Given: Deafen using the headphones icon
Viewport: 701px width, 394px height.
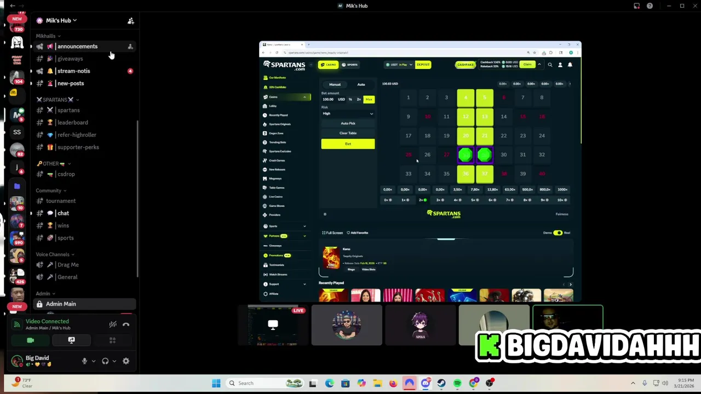Looking at the screenshot, I should pos(105,361).
